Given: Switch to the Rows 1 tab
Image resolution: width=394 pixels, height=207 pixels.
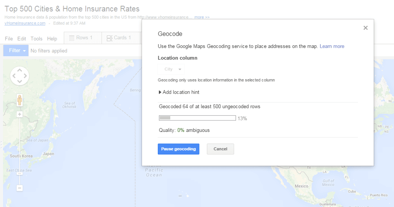Looking at the screenshot, I should pos(83,38).
